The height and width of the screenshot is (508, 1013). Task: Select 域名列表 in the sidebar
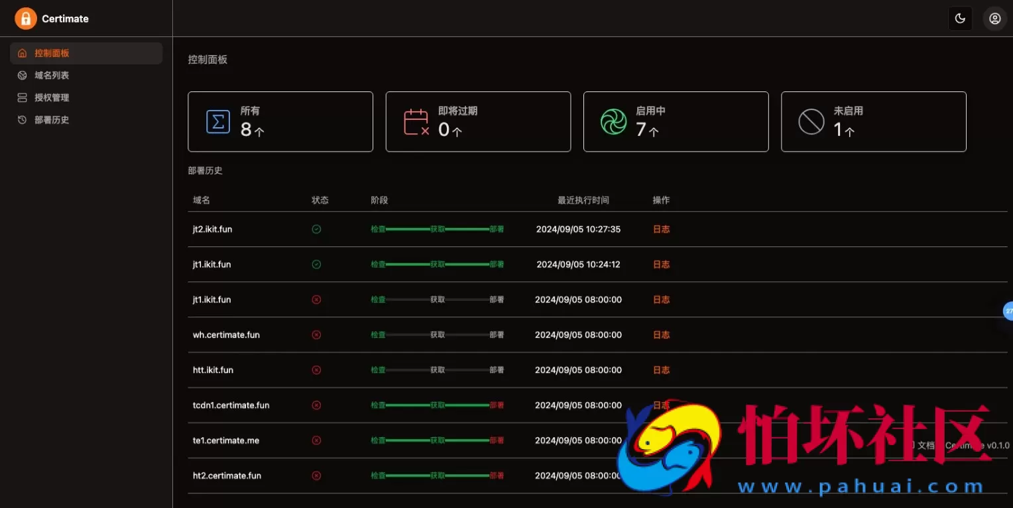point(52,75)
